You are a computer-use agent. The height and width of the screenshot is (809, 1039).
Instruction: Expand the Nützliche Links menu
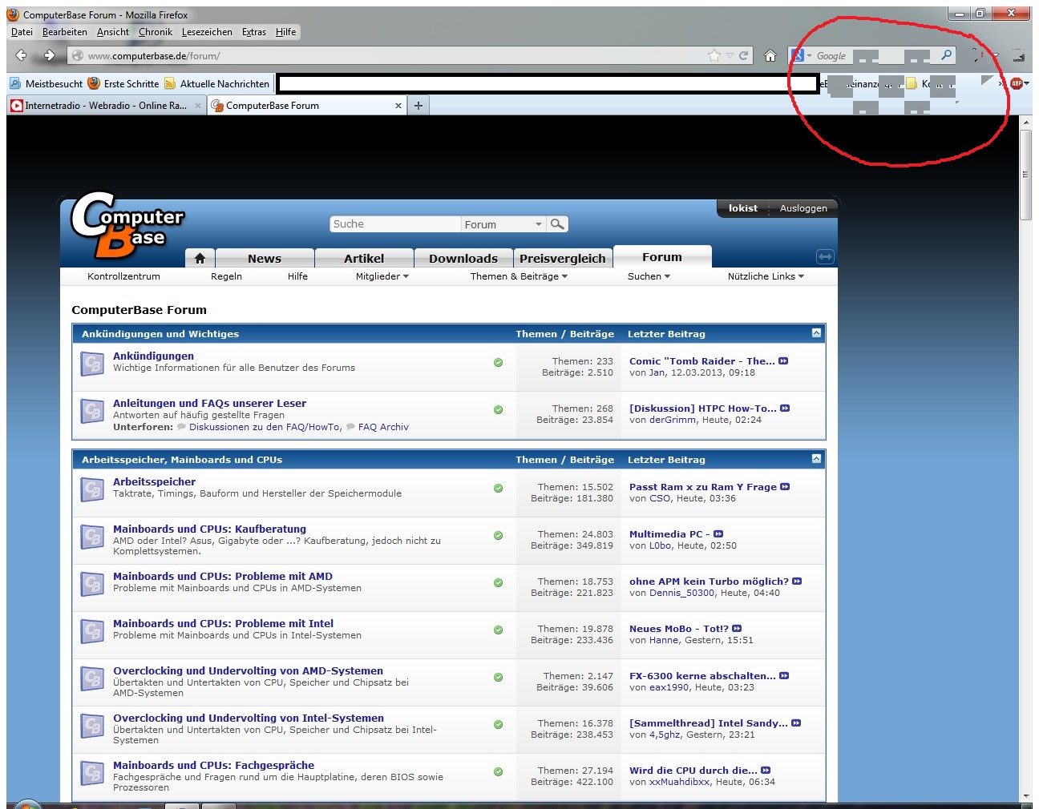click(766, 276)
